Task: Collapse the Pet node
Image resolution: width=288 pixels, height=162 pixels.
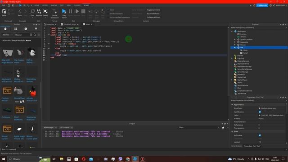Action: click(x=235, y=48)
